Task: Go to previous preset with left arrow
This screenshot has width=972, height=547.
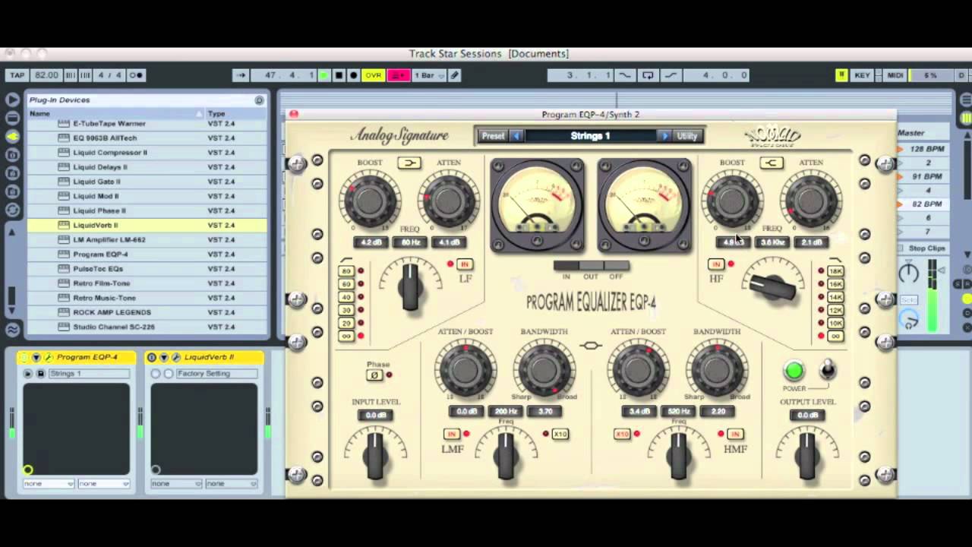Action: [516, 136]
